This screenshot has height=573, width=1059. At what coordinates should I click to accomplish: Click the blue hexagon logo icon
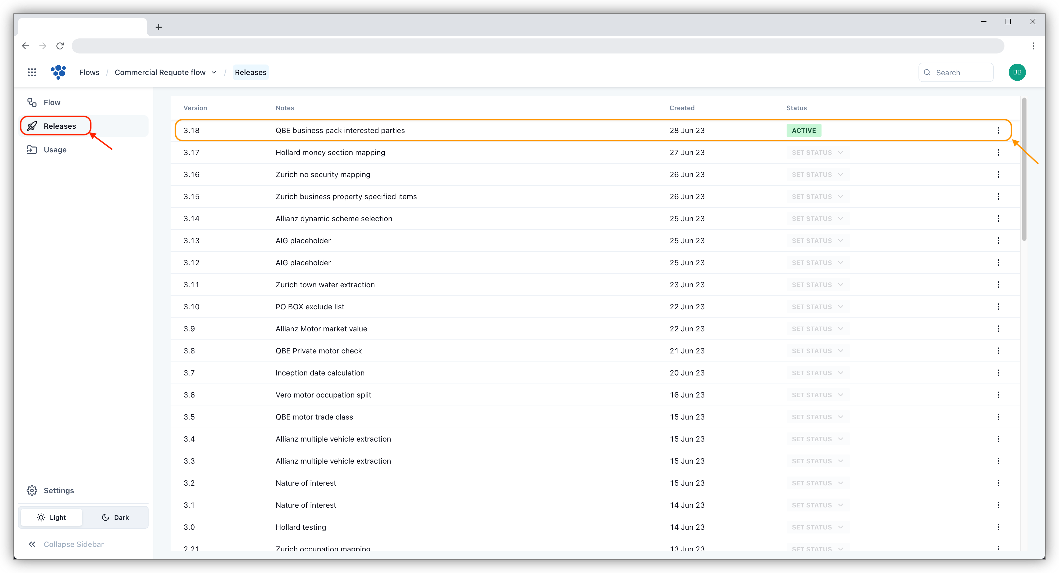(58, 72)
